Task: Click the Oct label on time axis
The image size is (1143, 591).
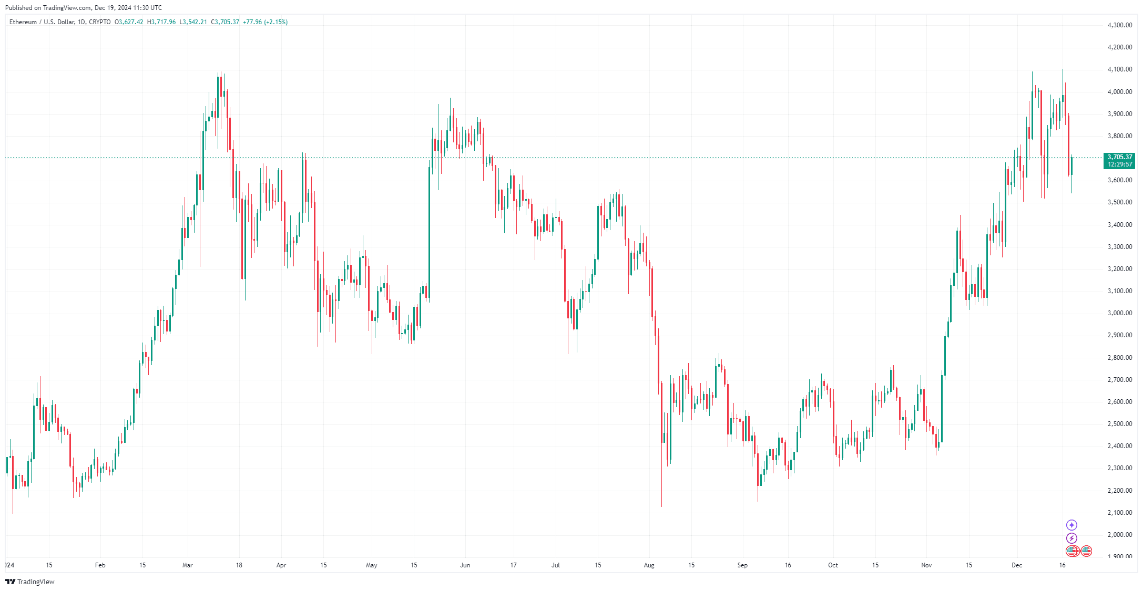Action: 833,565
